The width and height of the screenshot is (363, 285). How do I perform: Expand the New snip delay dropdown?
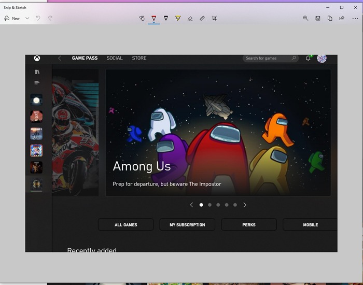click(27, 18)
